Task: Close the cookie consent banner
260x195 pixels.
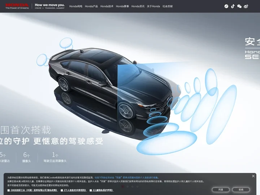Action: pyautogui.click(x=253, y=176)
